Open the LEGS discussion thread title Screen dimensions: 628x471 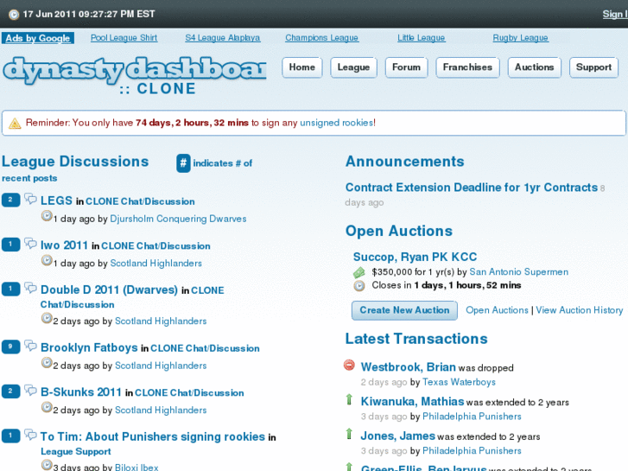coord(56,200)
